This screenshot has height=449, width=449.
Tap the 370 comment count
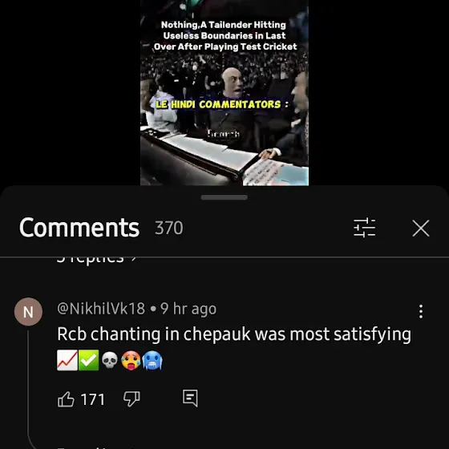pyautogui.click(x=168, y=228)
